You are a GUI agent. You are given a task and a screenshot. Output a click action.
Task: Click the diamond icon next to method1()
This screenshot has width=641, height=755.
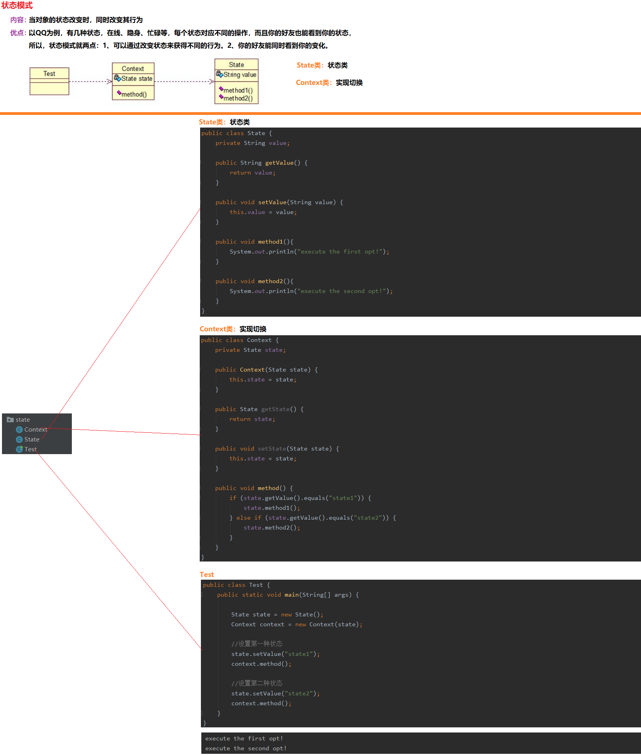221,89
